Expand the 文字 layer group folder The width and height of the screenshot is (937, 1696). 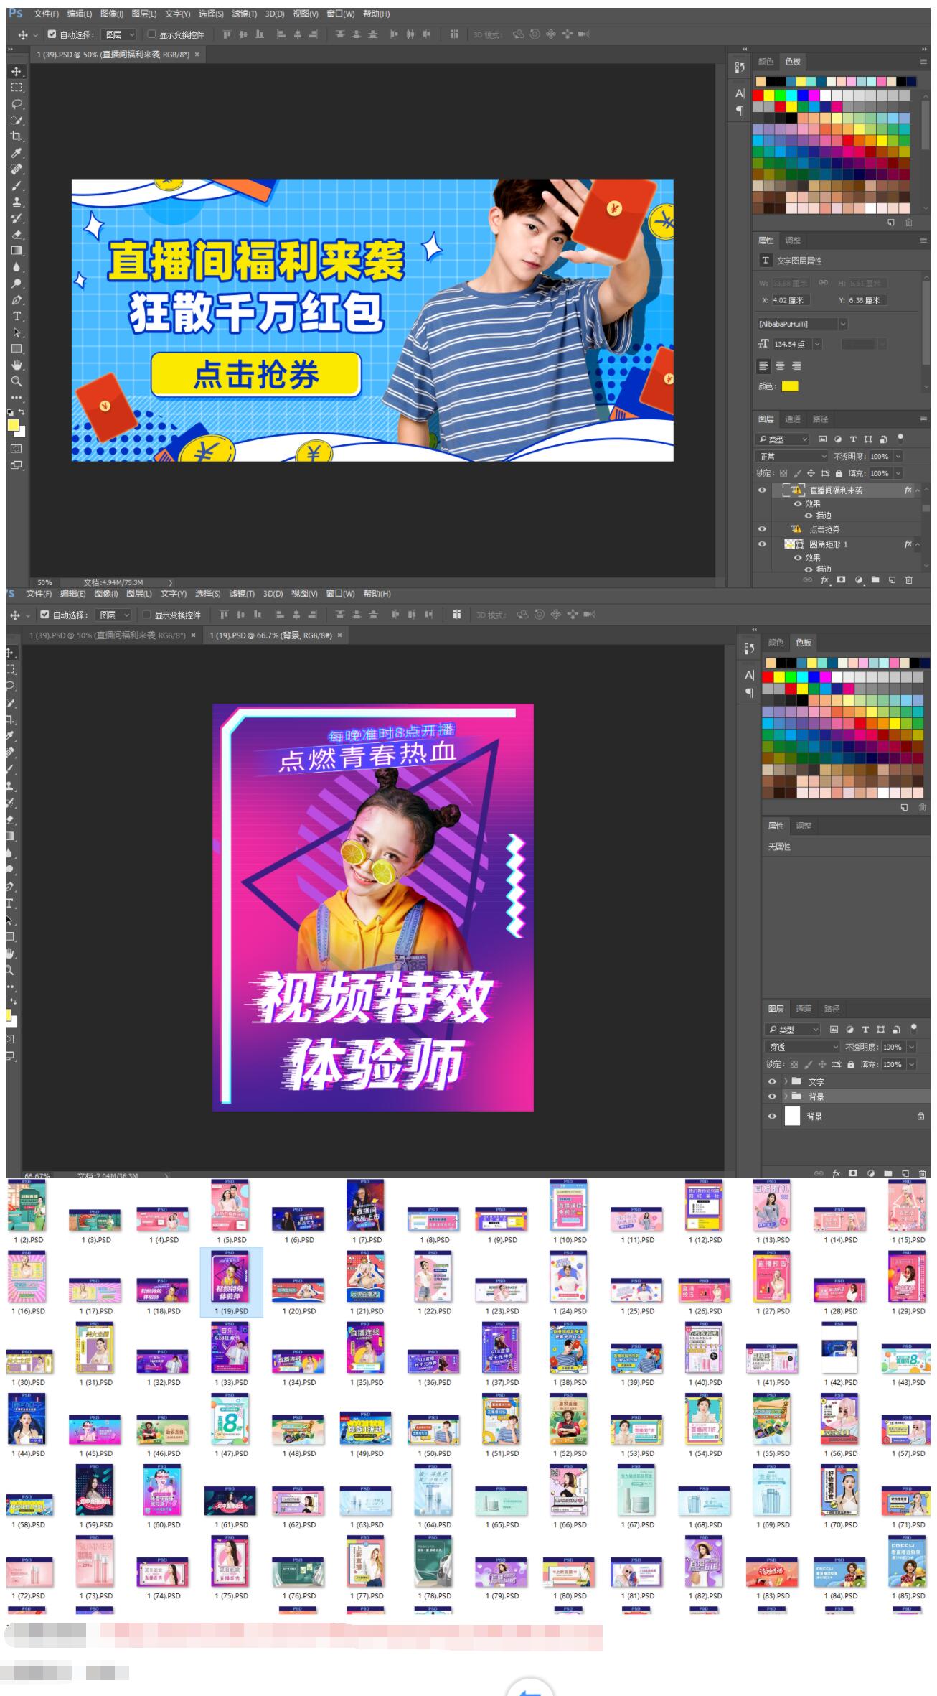coord(786,1081)
